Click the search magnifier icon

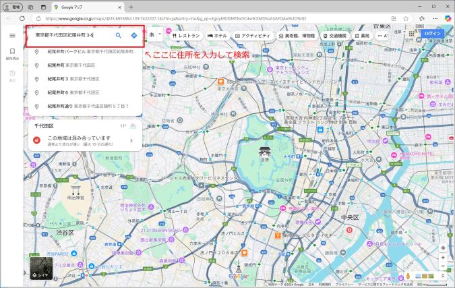pyautogui.click(x=119, y=34)
